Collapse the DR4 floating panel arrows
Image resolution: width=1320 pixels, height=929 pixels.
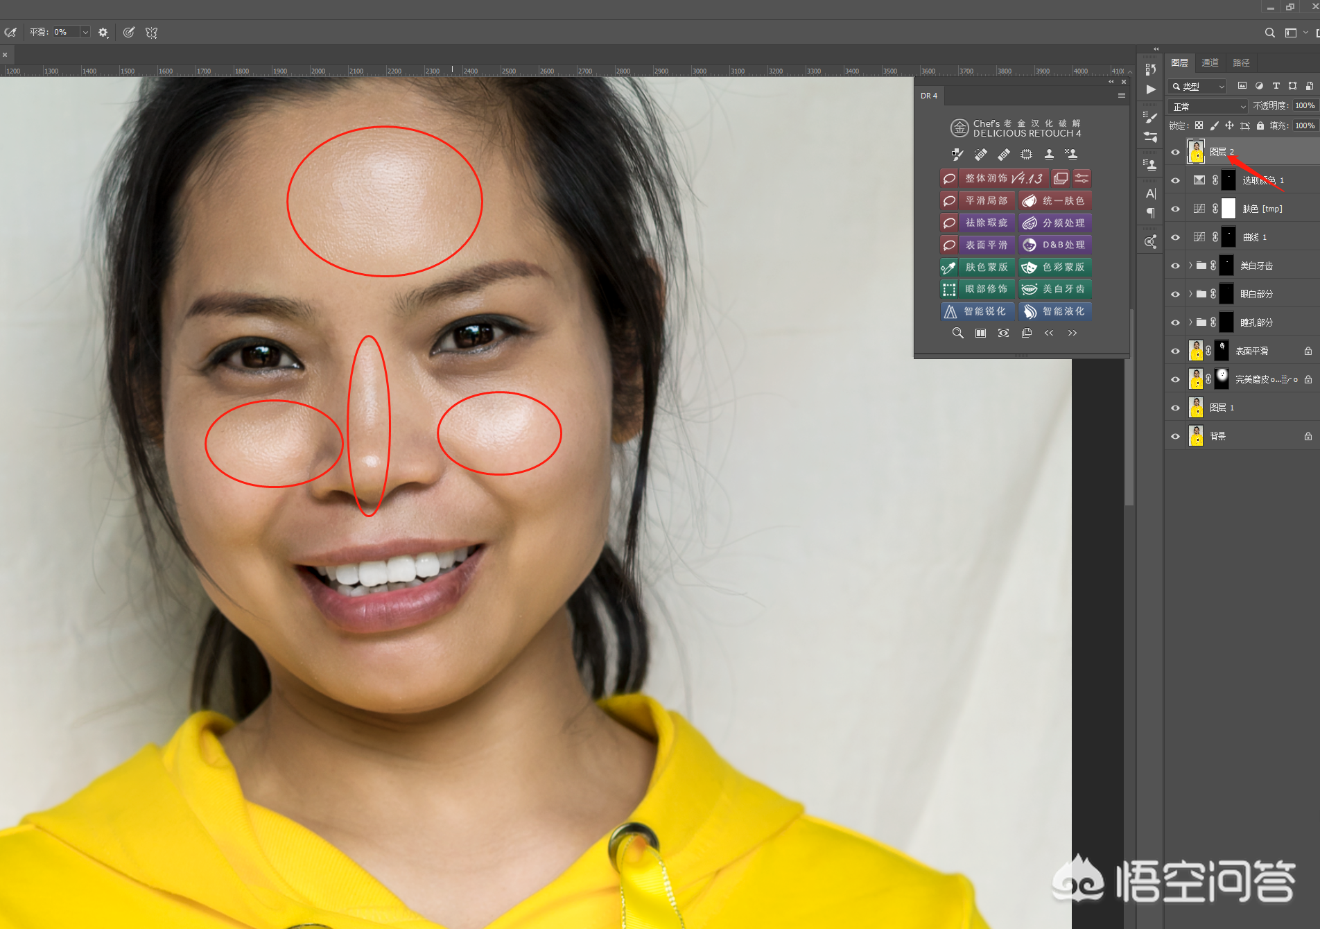(1111, 82)
